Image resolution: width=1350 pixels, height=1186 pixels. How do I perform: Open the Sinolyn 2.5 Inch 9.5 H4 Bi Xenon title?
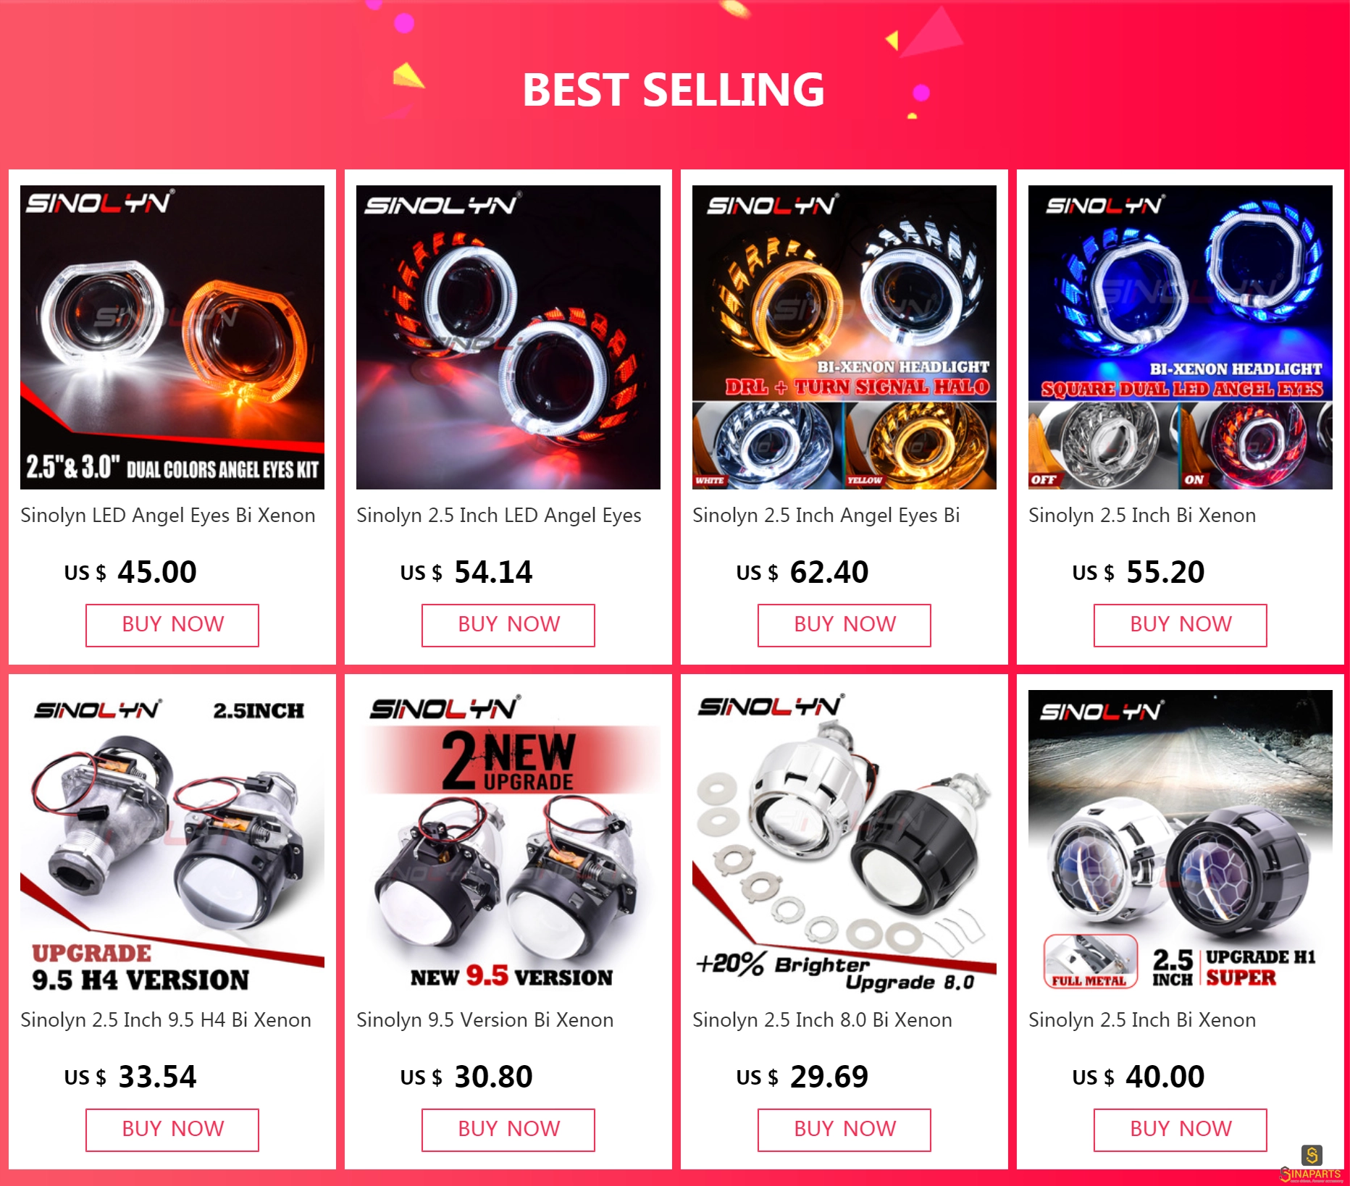point(166,1020)
